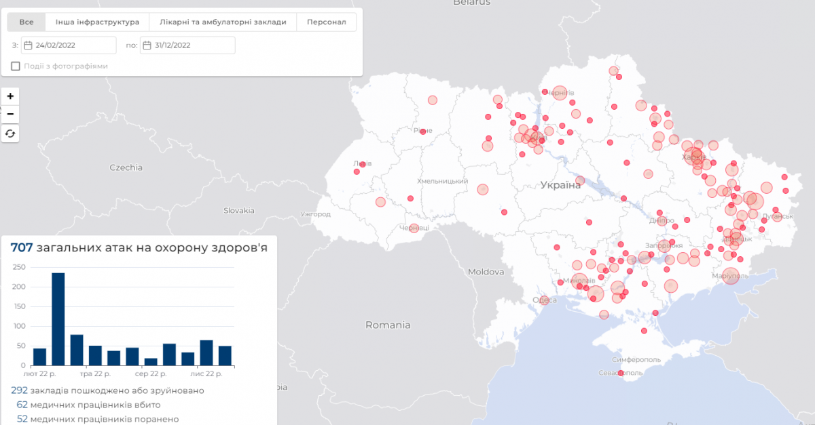
Task: Click the large attack cluster at Харків
Action: 693,156
